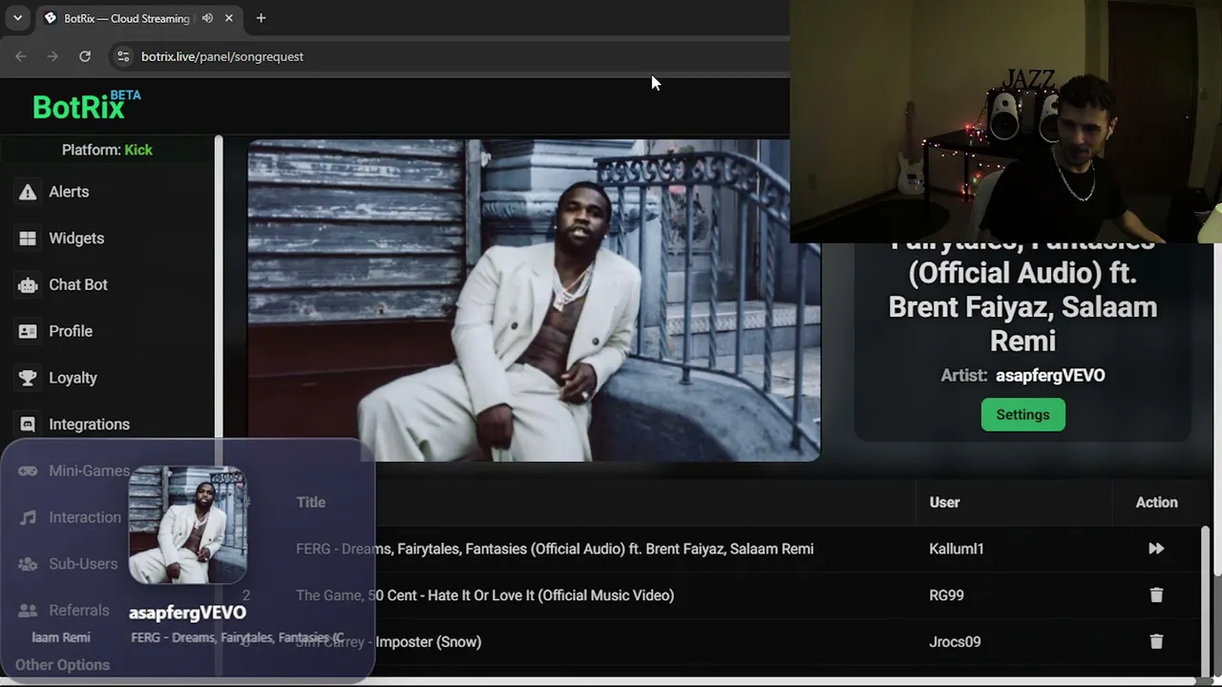Select the FERG Dreams, Fairytales queue row title
The width and height of the screenshot is (1222, 687).
pyautogui.click(x=555, y=549)
